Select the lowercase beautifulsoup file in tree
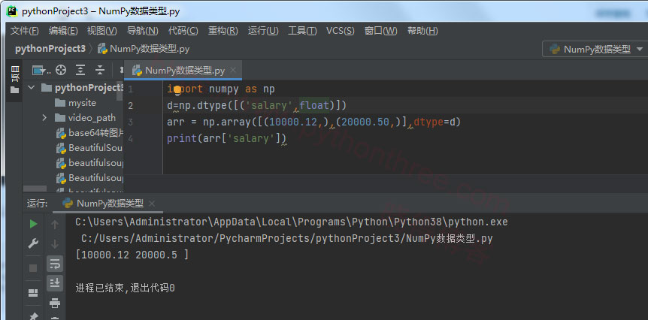 coord(89,163)
